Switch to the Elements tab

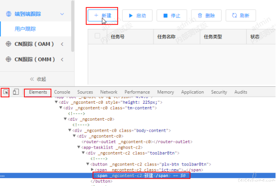(x=38, y=92)
